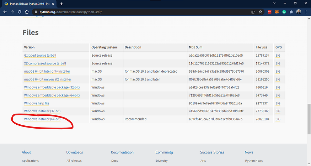The height and width of the screenshot is (166, 311).
Task: Open the Python News footer link
Action: 254,161
